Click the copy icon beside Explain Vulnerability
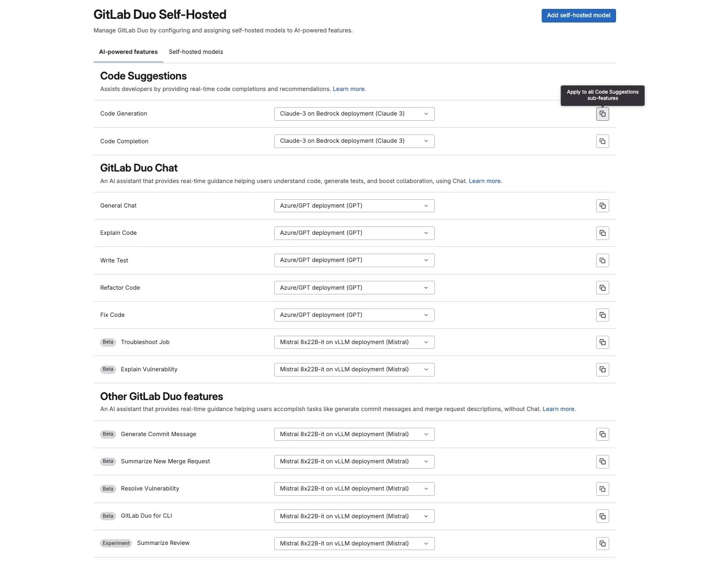 602,369
